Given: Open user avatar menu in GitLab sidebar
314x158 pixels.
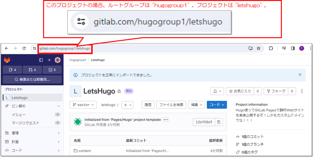Looking at the screenshot, I should click(58, 60).
